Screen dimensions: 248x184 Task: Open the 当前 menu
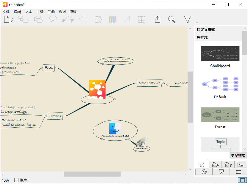[51, 12]
